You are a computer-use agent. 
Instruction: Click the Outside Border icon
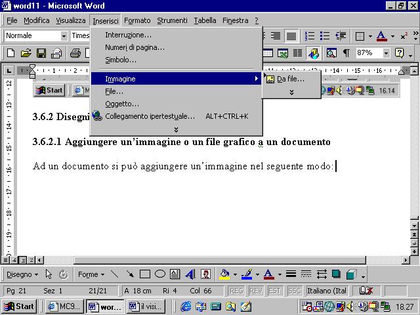point(360,36)
